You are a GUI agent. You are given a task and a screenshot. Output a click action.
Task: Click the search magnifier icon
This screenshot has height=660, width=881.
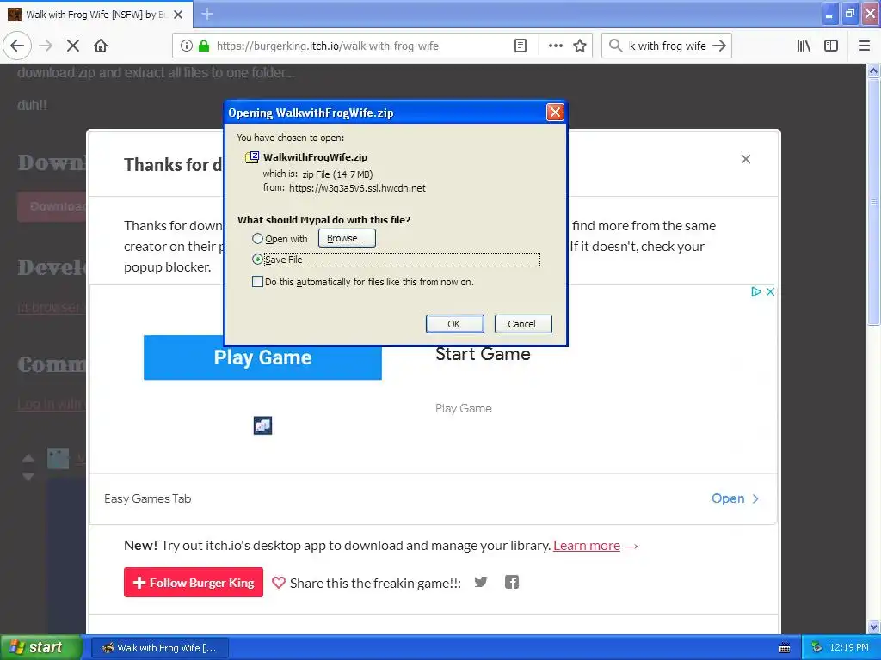616,46
